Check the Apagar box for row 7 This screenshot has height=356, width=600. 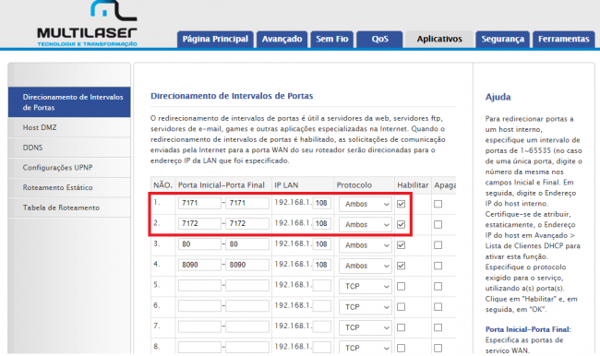[438, 327]
